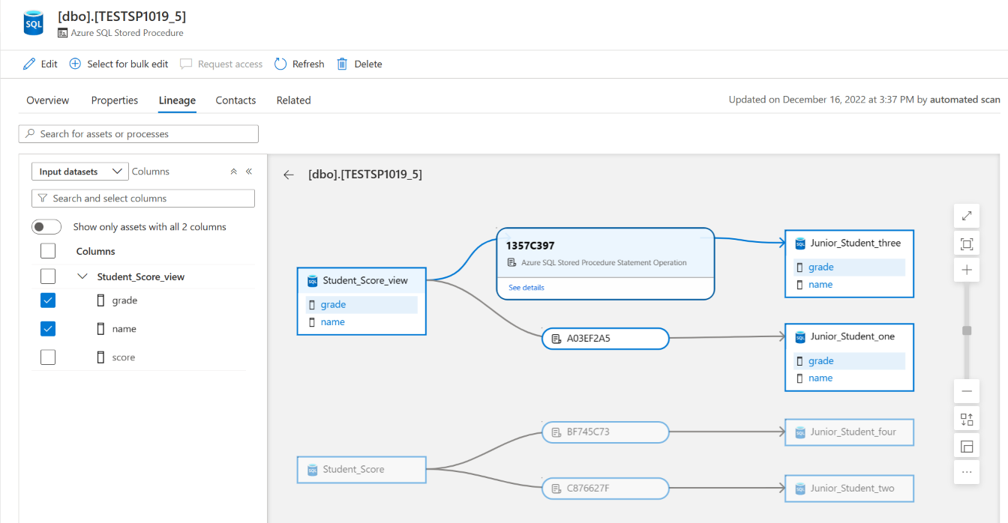This screenshot has width=1008, height=523.
Task: Click the expand lineage fullscreen icon
Action: click(x=967, y=217)
